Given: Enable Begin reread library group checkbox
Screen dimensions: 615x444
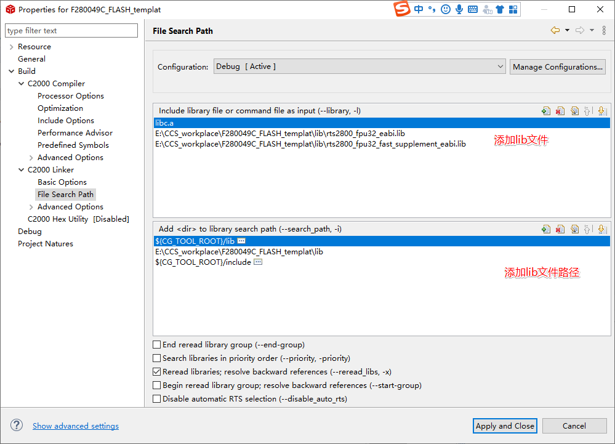Looking at the screenshot, I should 156,385.
